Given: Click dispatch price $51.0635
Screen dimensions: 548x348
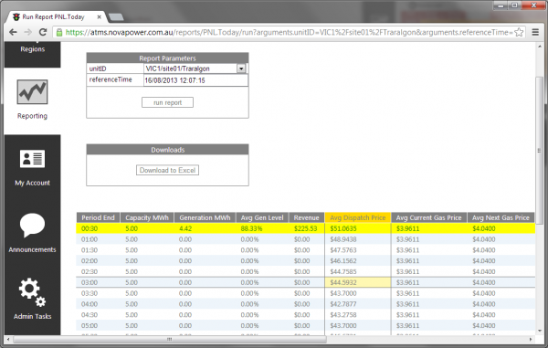Looking at the screenshot, I should pyautogui.click(x=343, y=228).
